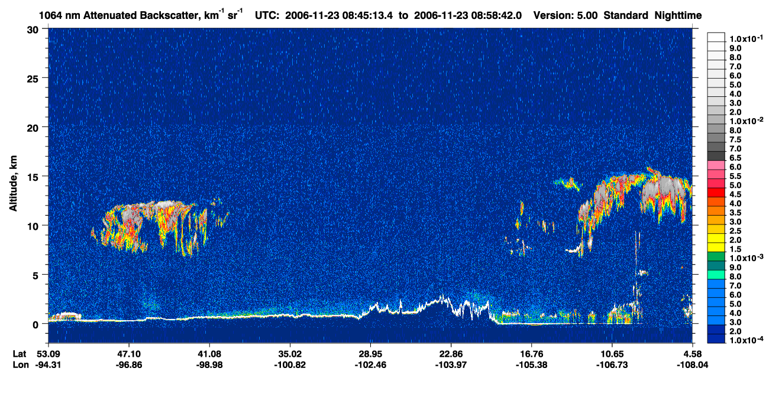Click the colorbar label "1.5"
Viewport: 769px width, 394px height.
tap(735, 249)
